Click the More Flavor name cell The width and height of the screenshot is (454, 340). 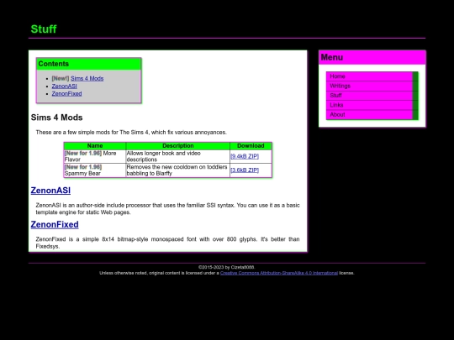click(95, 156)
